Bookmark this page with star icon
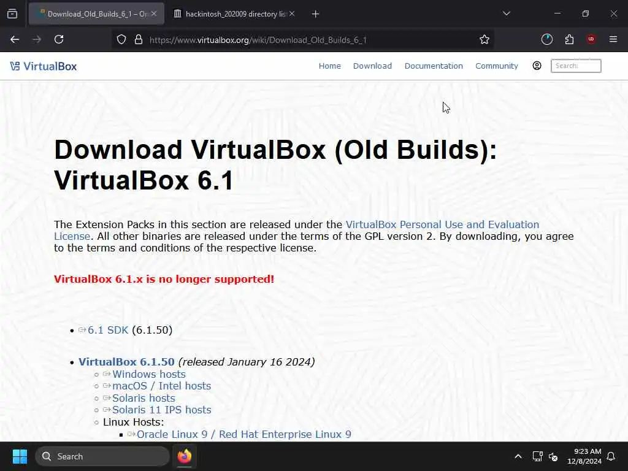628x471 pixels. tap(484, 40)
